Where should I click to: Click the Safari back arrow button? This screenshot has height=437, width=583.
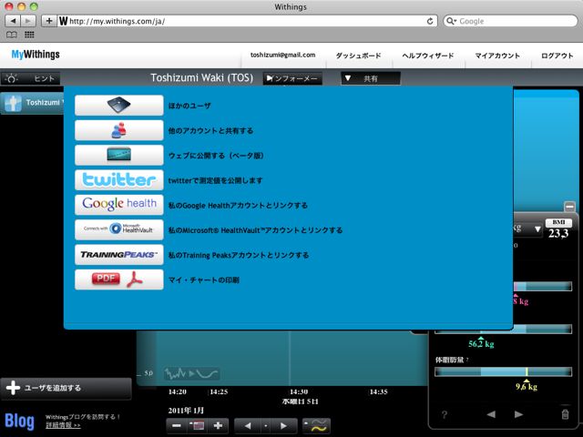coord(13,21)
